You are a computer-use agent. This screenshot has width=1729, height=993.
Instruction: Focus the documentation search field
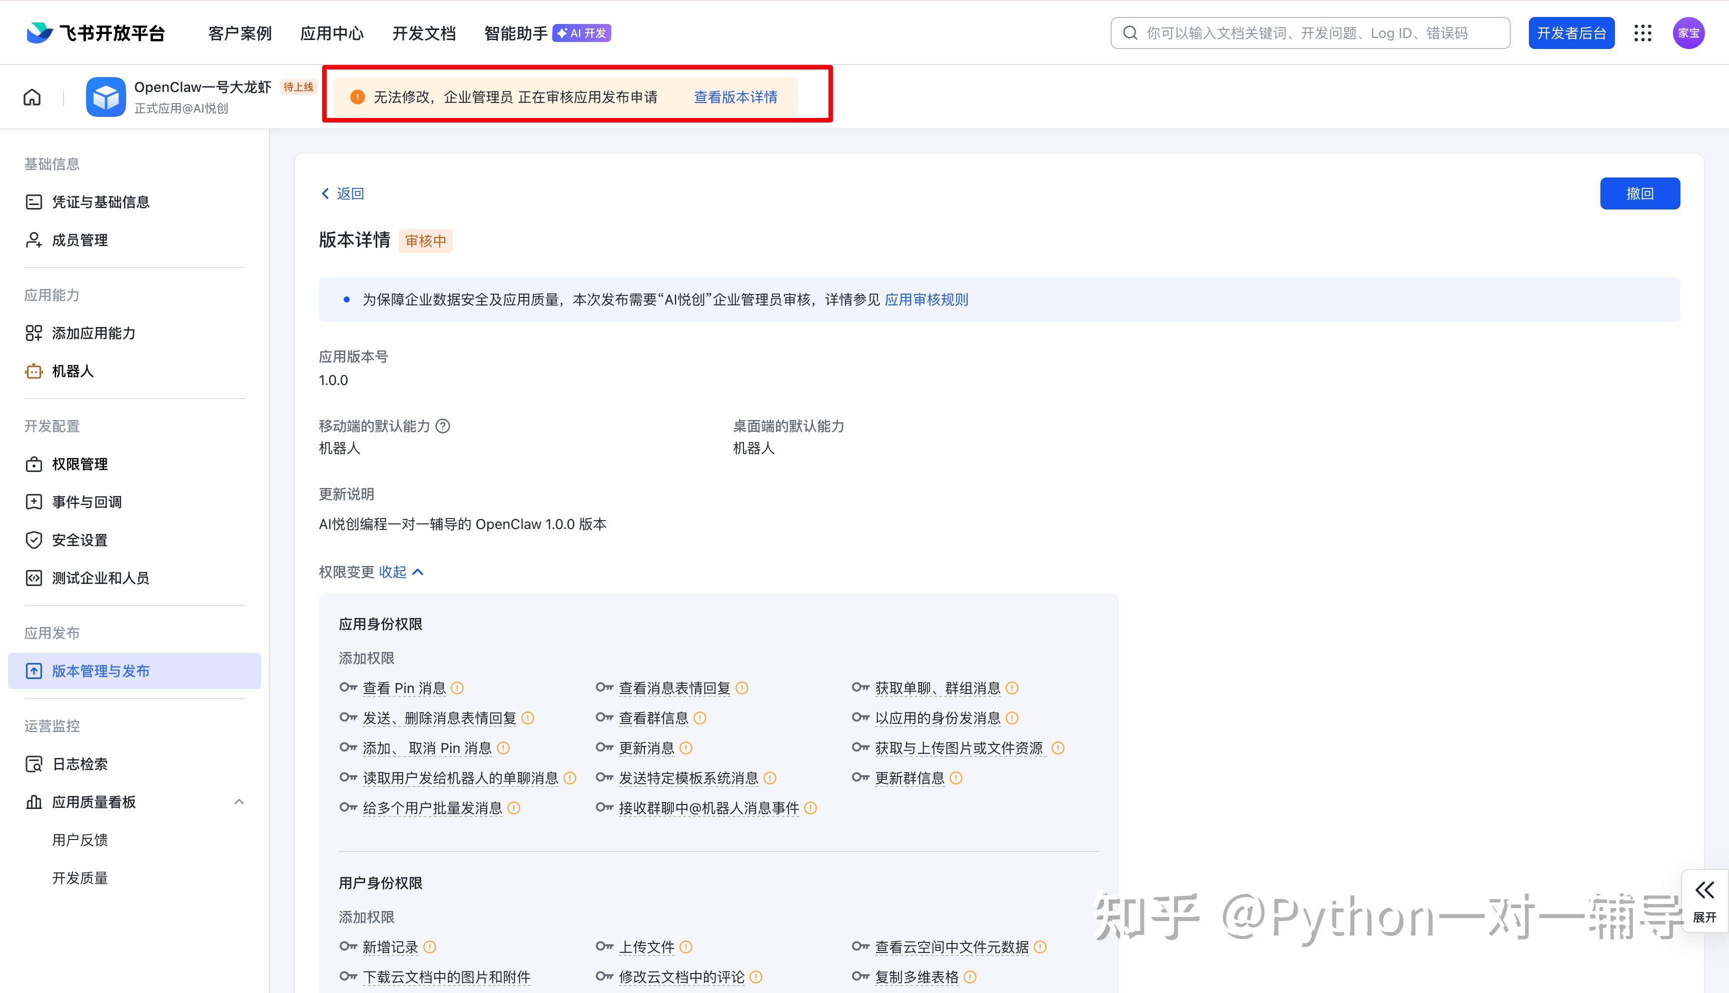pos(1317,32)
